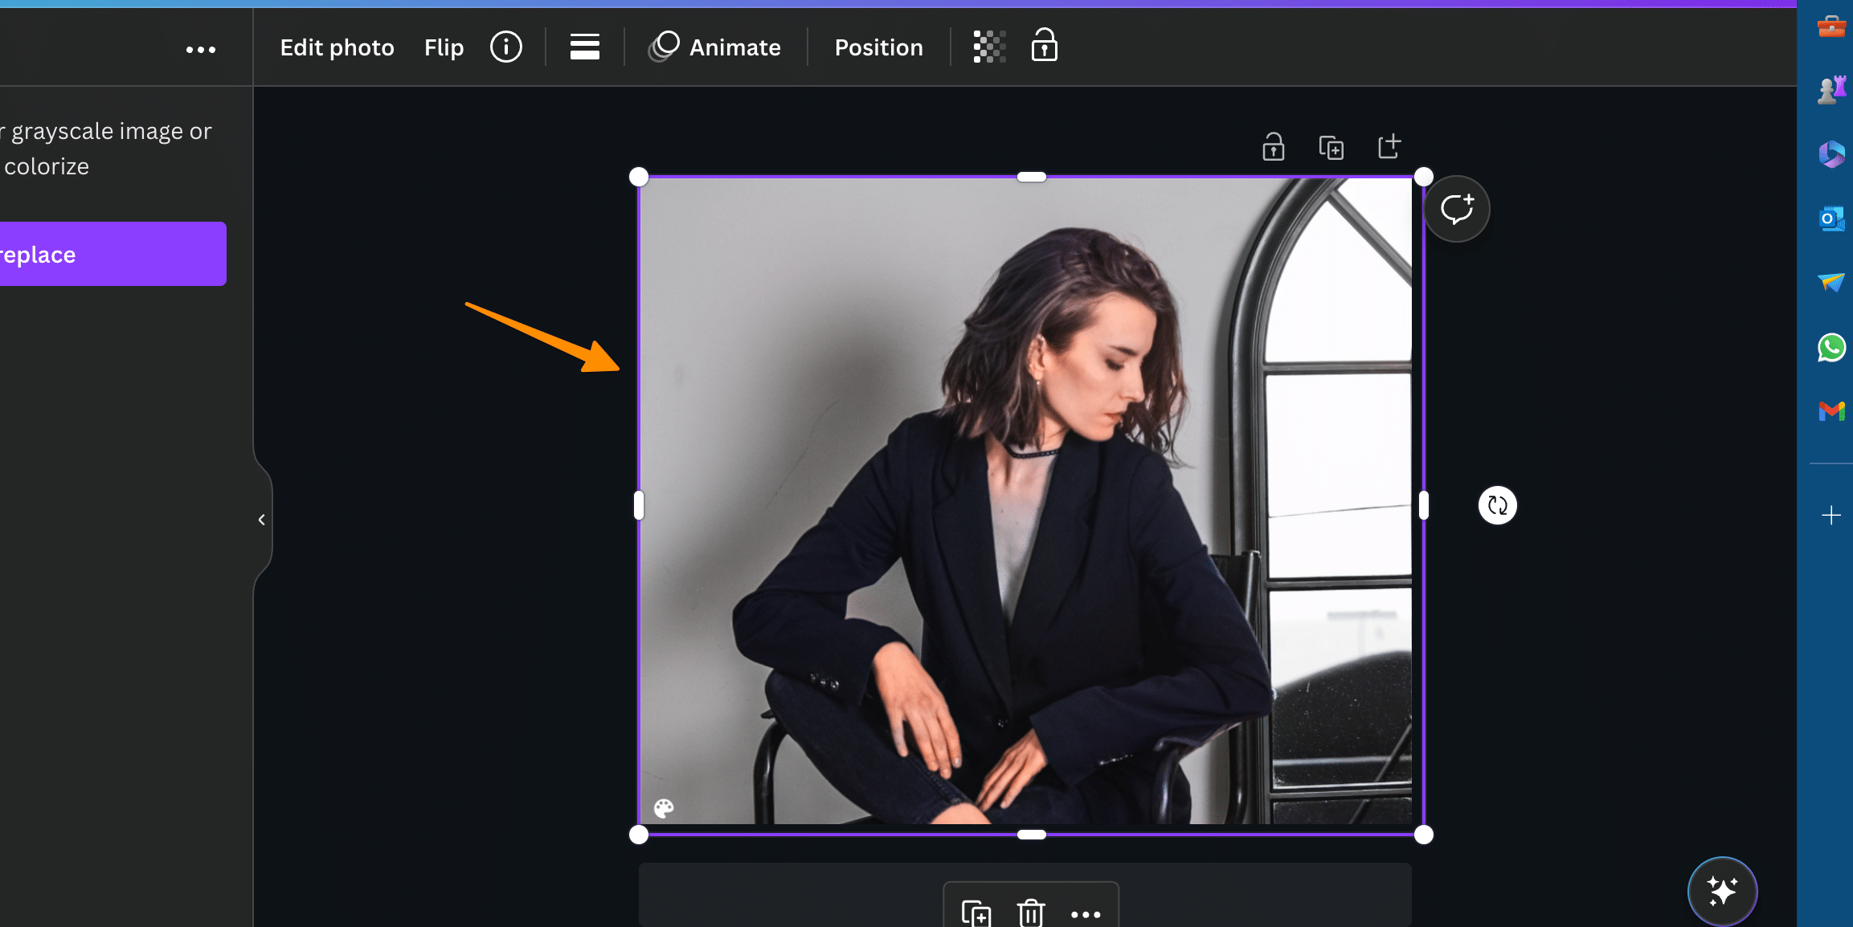Lock the page using the padlock above the canvas
This screenshot has width=1853, height=927.
point(1273,147)
